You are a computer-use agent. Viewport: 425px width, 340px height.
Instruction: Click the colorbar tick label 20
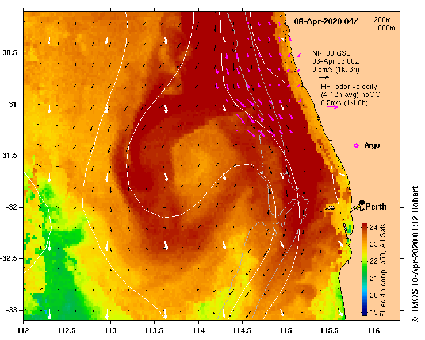tap(373, 295)
